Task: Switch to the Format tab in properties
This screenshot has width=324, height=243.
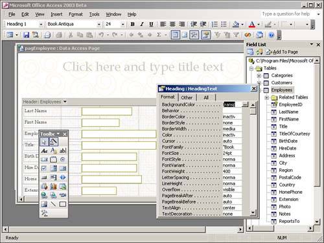Action: point(168,97)
